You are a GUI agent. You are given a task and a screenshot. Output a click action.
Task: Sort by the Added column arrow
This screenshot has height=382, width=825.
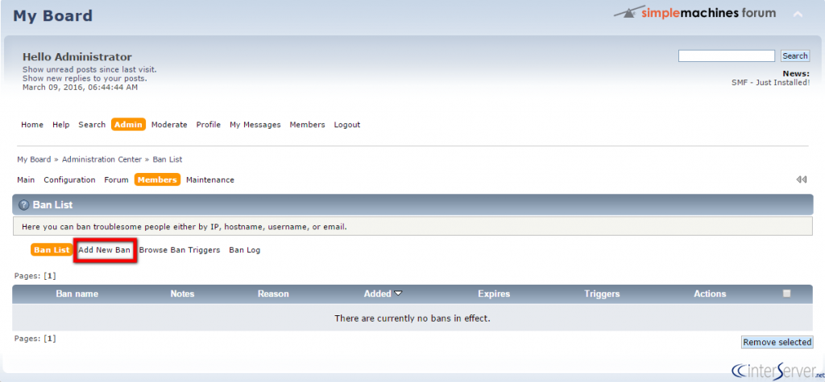coord(398,294)
